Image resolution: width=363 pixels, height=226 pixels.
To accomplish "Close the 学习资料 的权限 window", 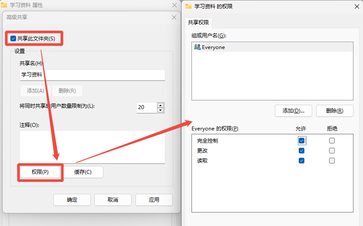I will [357, 7].
